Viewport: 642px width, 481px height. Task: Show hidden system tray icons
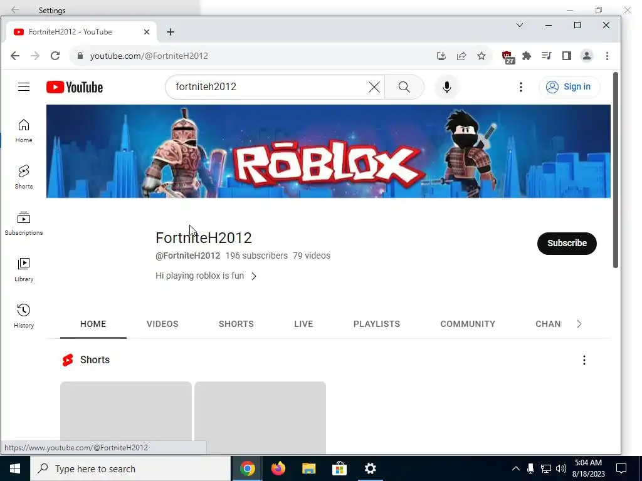516,468
